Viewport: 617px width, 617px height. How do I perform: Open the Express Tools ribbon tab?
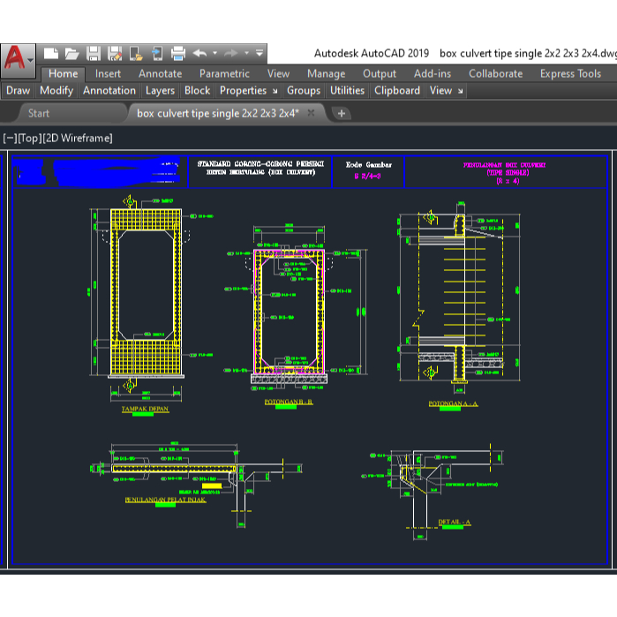coord(570,74)
